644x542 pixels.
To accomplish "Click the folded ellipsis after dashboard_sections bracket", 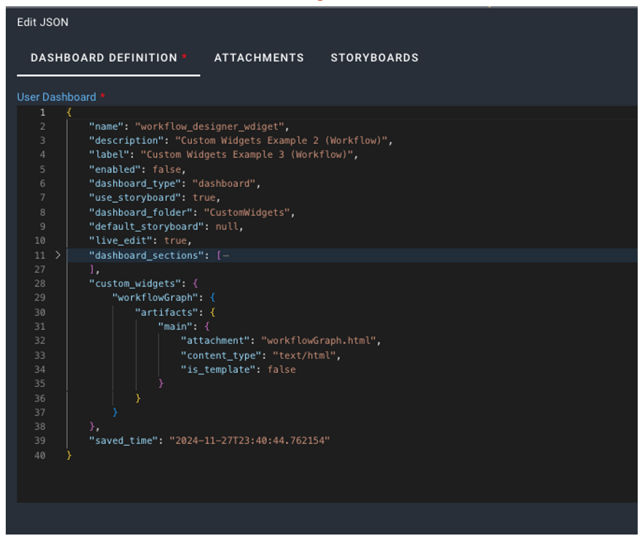I will click(226, 255).
